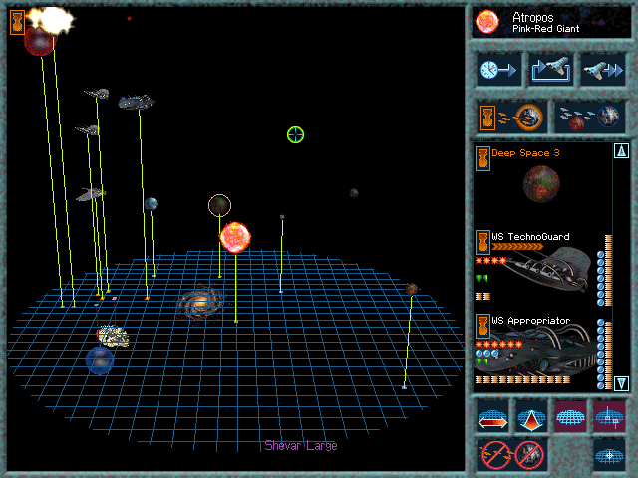The height and width of the screenshot is (478, 638).
Task: Select the own fleet and colonies filter
Action: point(511,118)
